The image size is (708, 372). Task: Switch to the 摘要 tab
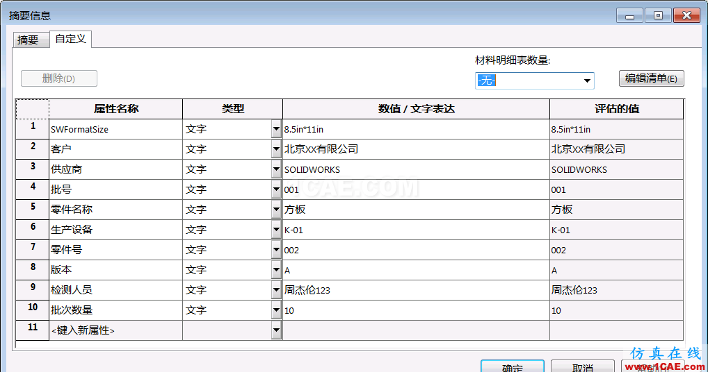(x=31, y=40)
